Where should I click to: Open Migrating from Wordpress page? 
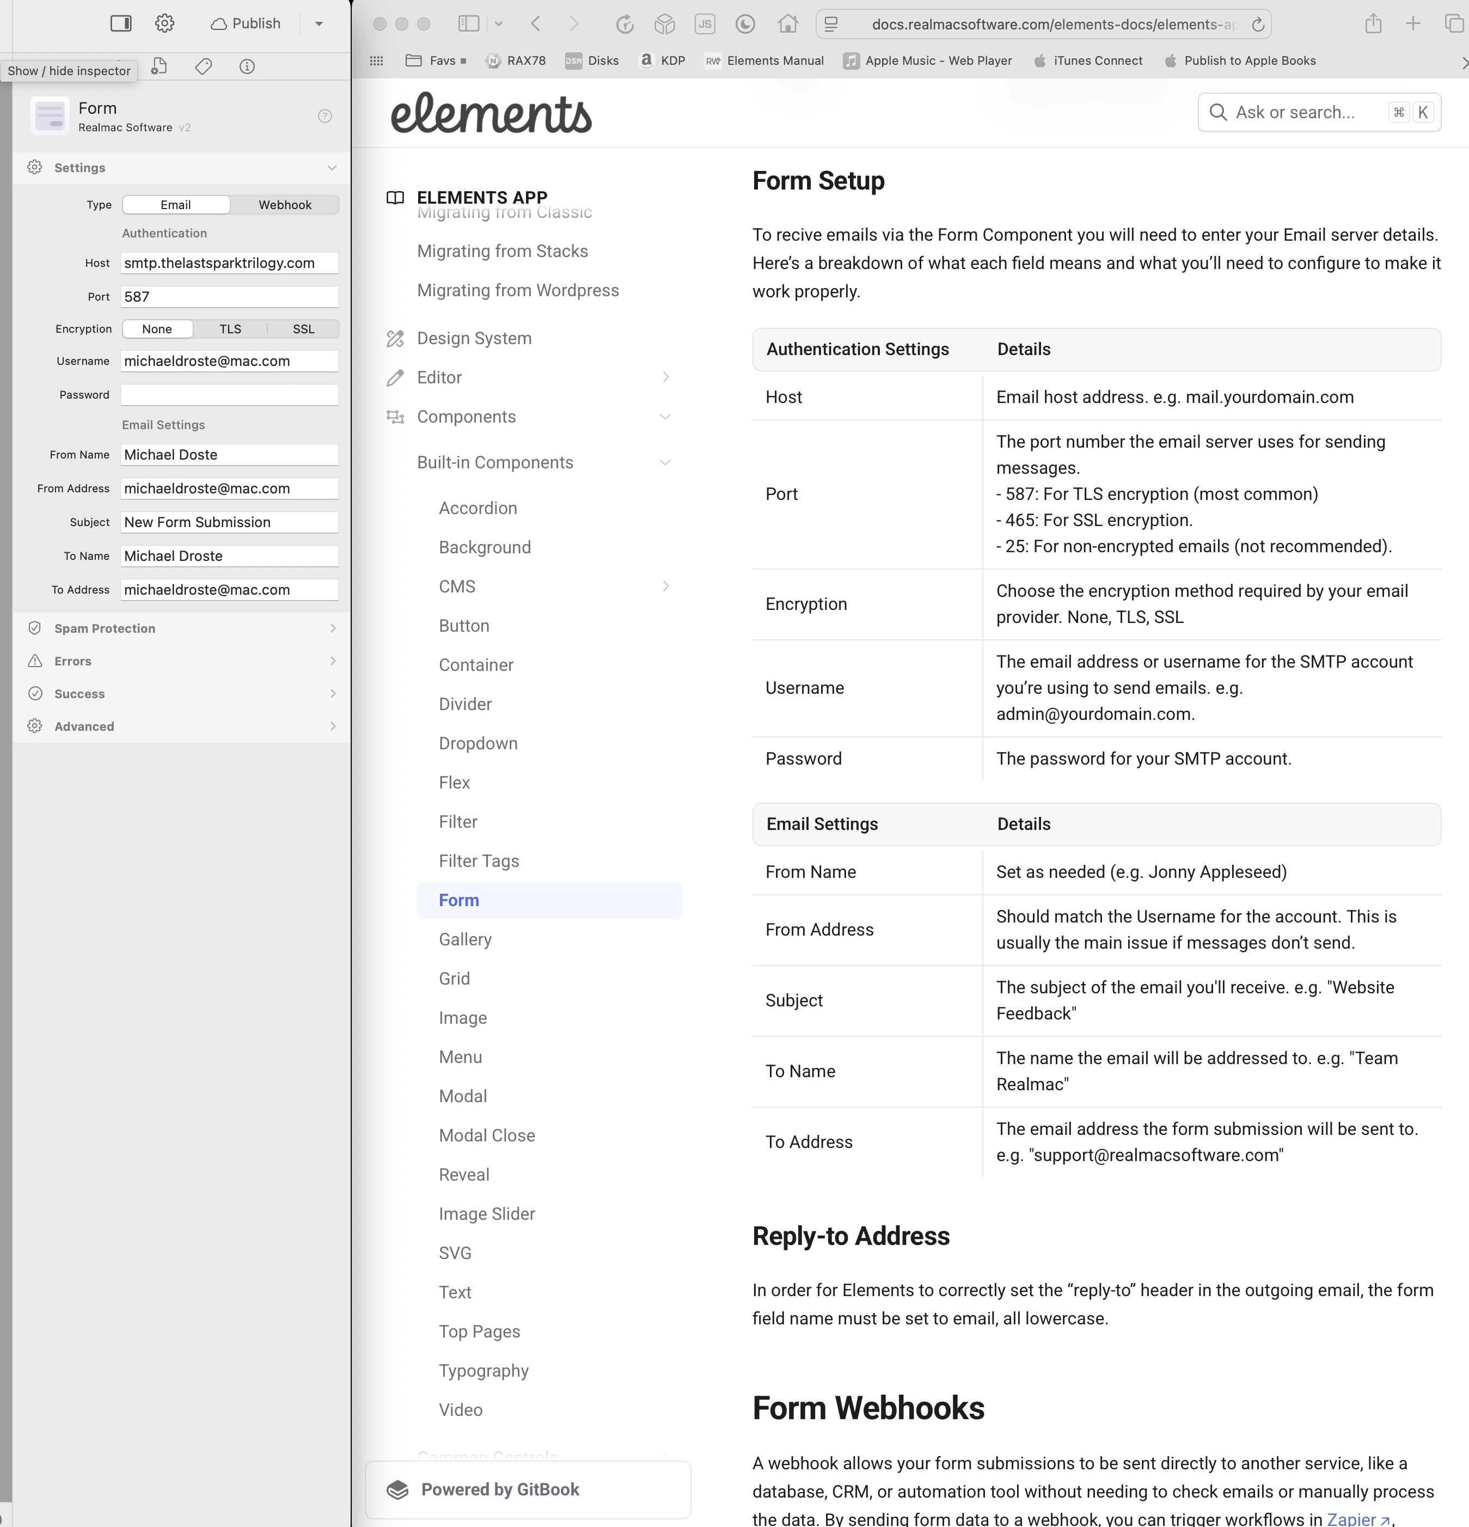(518, 290)
